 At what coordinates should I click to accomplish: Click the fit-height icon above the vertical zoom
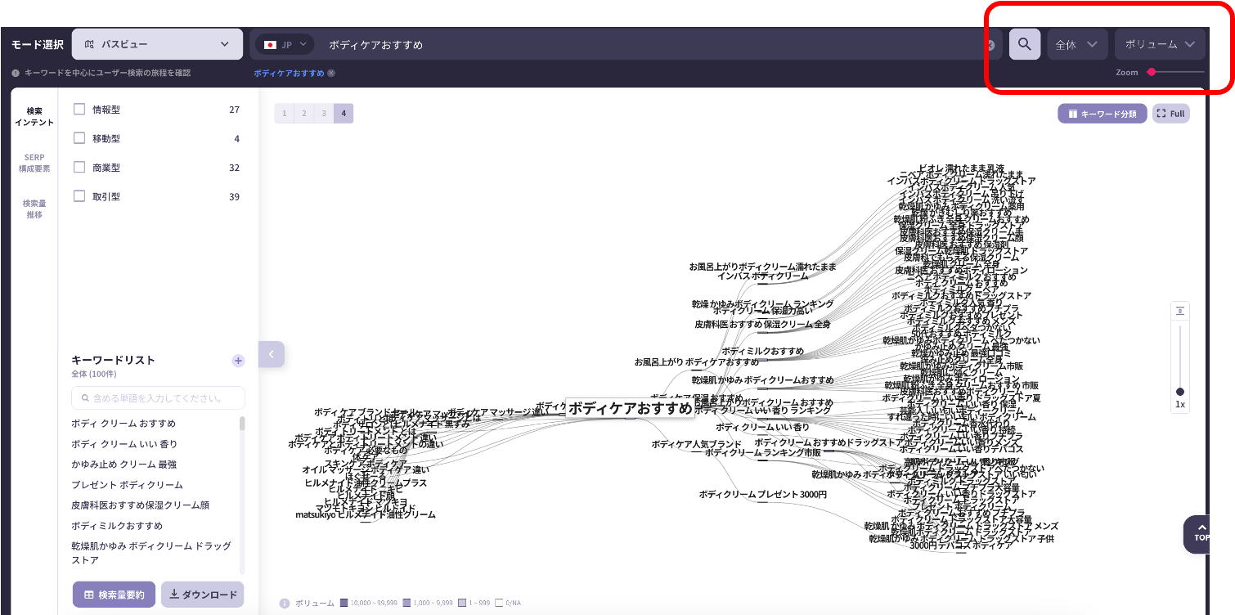tap(1180, 311)
